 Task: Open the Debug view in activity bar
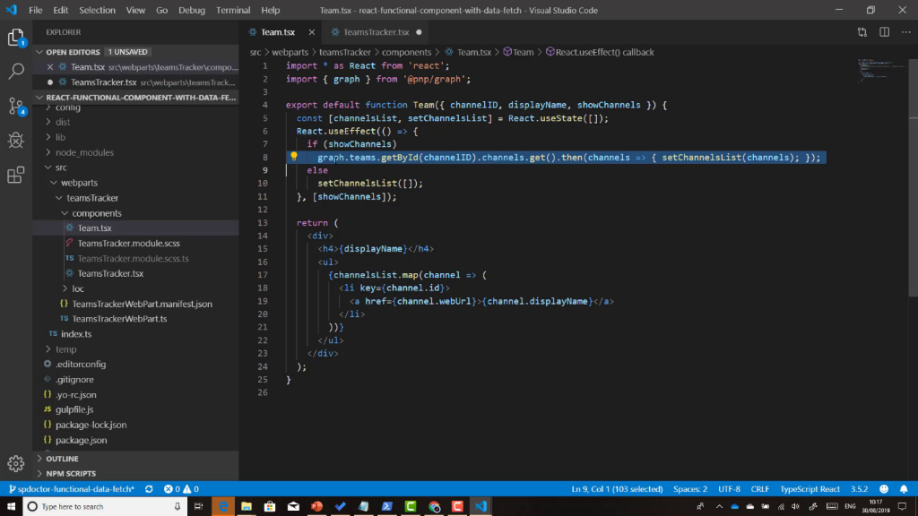pos(16,141)
